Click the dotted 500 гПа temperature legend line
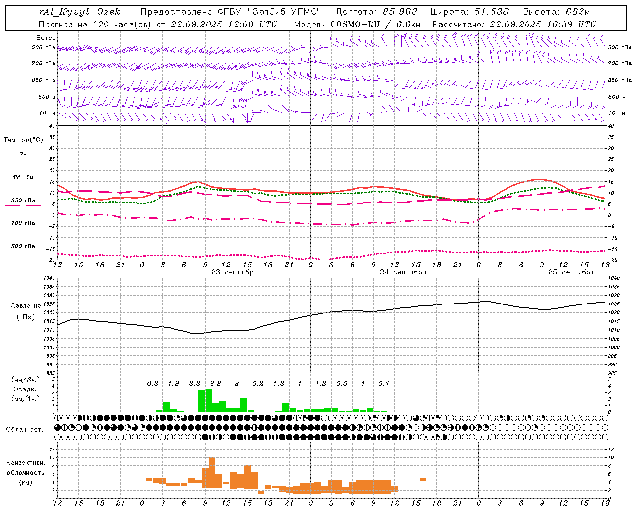Viewport: 634px width, 507px height. tap(22, 252)
